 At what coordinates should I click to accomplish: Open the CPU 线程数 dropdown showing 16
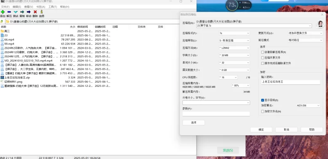coord(228,77)
